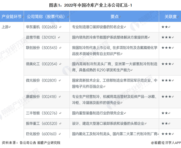The image size is (181, 148).
Task: Click 专业生产经营制冷 description for 康盛股份
Action: (114, 100)
